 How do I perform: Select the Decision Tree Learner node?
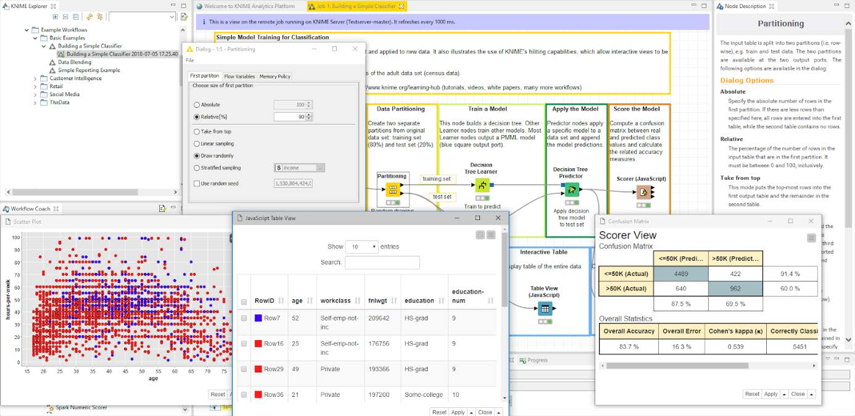(x=482, y=185)
